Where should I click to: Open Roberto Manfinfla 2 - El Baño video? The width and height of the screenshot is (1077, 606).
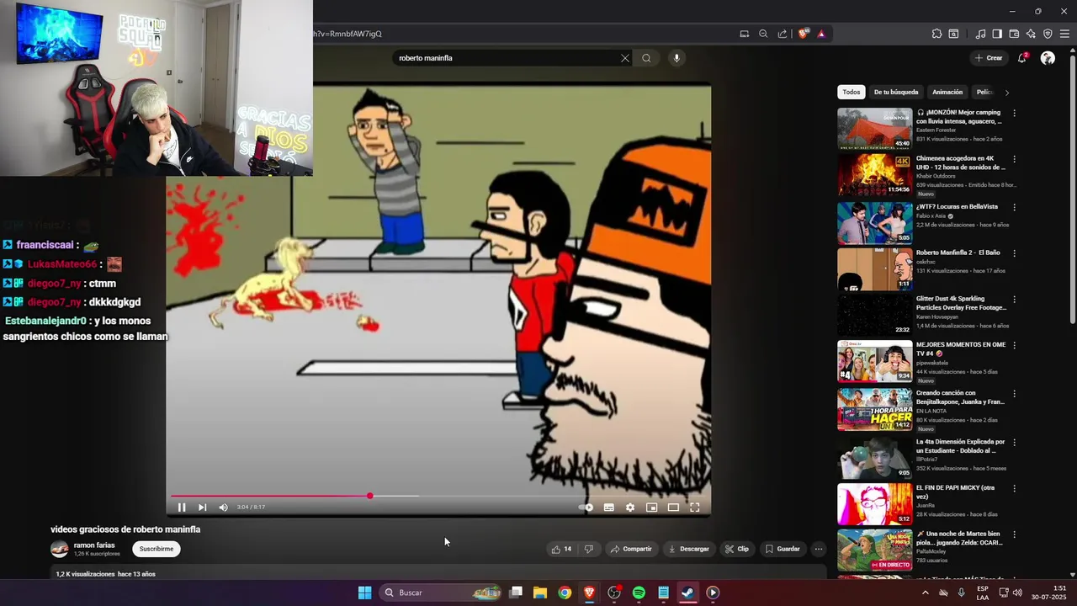[874, 269]
